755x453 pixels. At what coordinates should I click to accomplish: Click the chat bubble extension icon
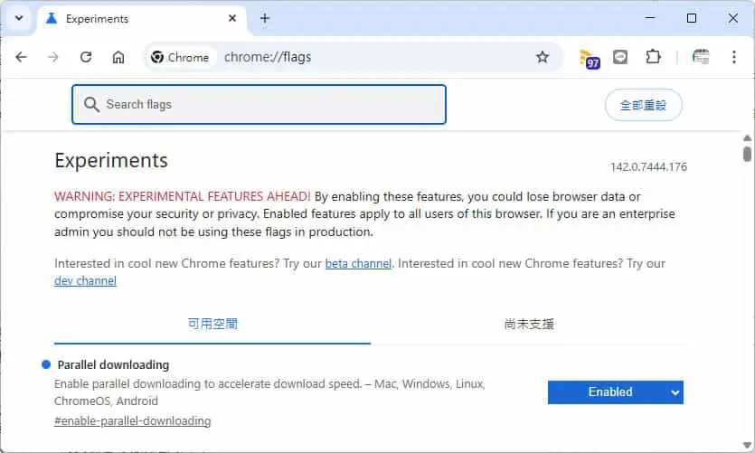(620, 57)
